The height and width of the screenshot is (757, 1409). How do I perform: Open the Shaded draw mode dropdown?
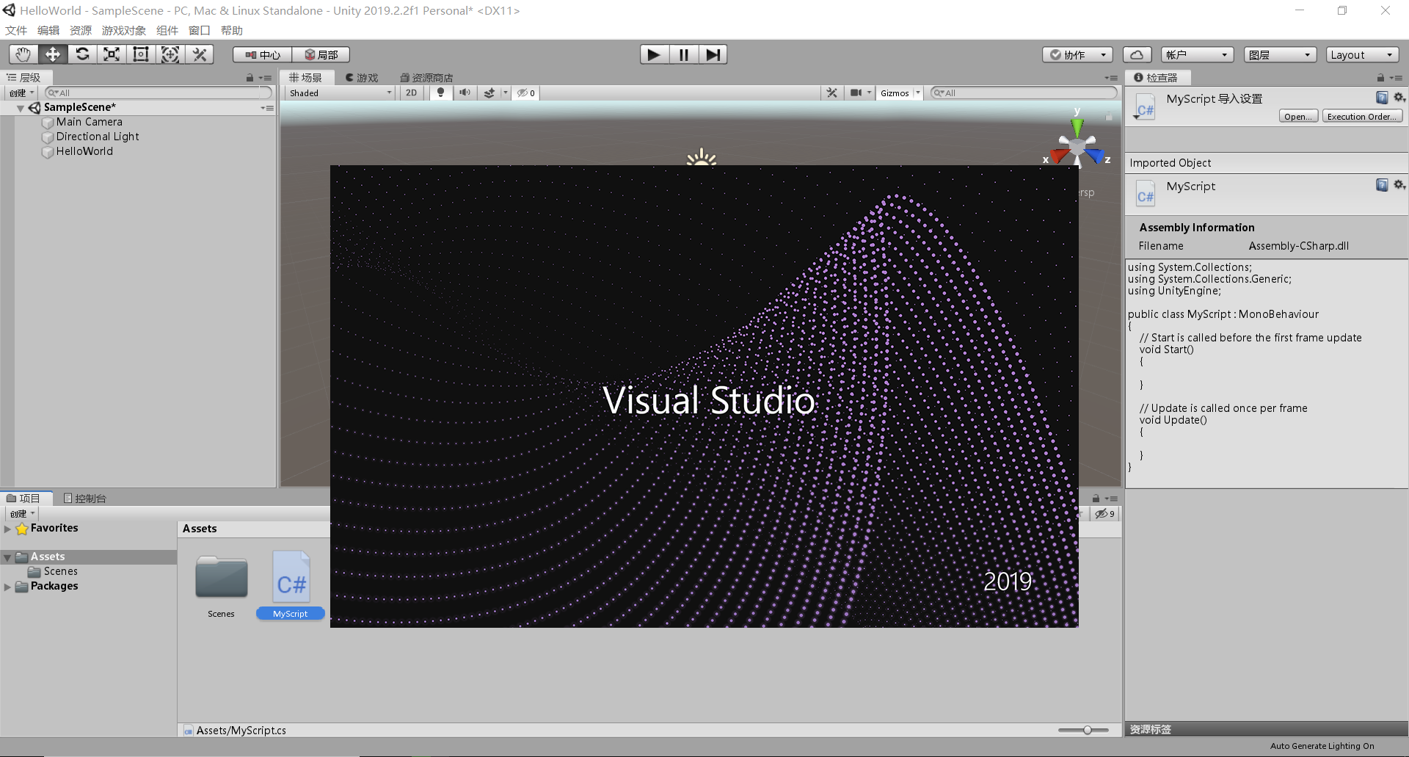(341, 93)
